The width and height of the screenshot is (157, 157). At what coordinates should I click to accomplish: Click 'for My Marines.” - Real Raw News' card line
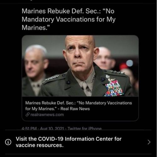click(57, 109)
